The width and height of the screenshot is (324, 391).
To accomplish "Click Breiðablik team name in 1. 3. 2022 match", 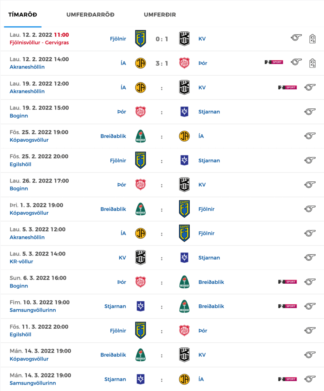I will pos(113,209).
